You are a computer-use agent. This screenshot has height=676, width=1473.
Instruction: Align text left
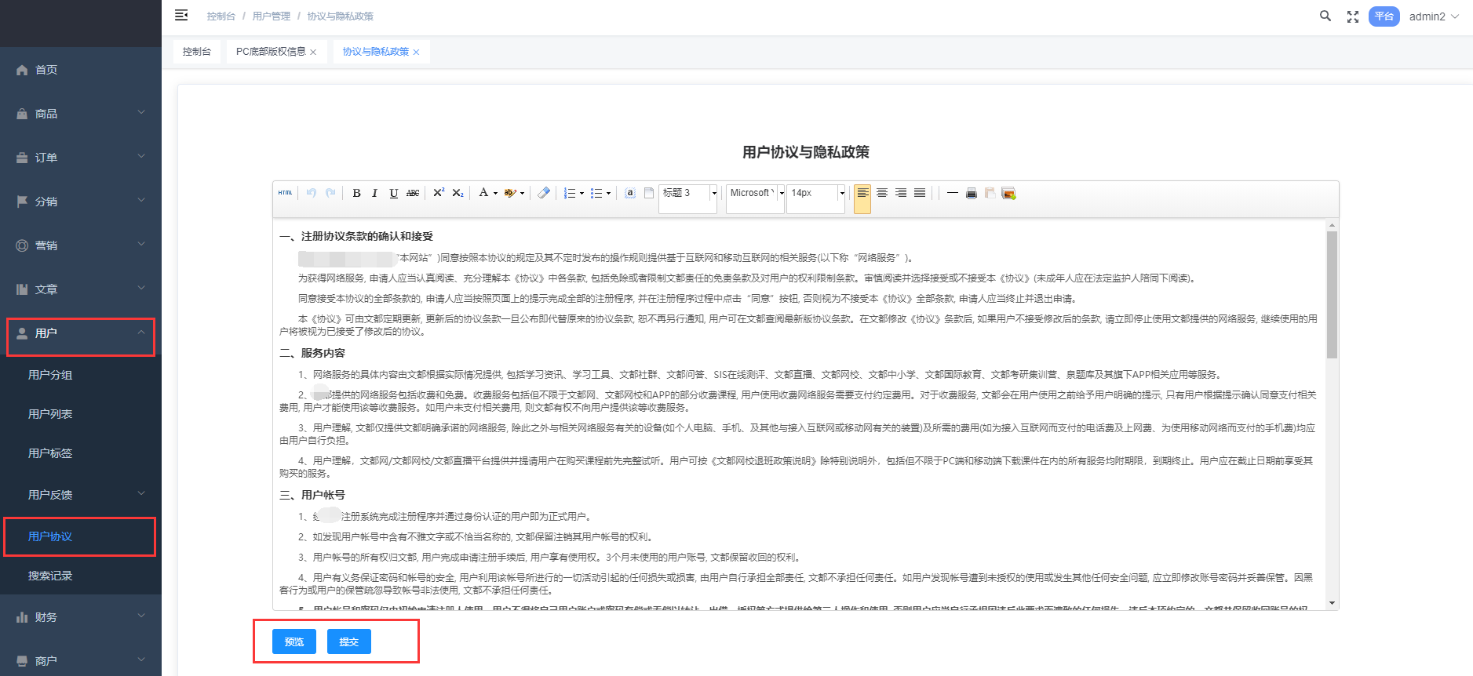click(862, 193)
